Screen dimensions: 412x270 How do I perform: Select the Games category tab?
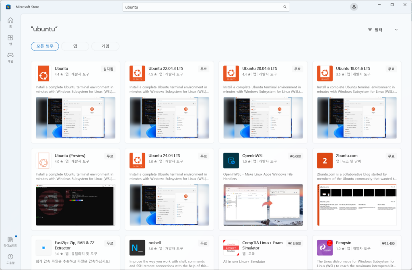(105, 46)
